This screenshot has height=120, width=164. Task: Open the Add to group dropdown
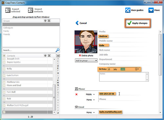click(x=86, y=60)
